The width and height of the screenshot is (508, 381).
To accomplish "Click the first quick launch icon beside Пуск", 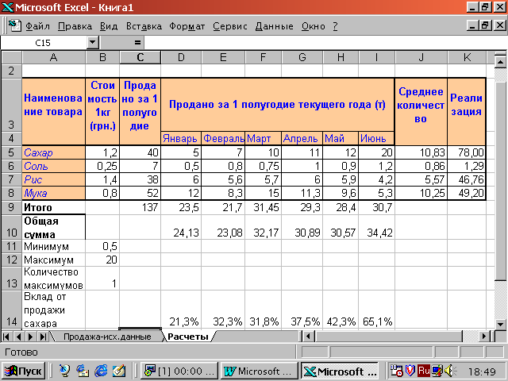I will pyautogui.click(x=64, y=371).
